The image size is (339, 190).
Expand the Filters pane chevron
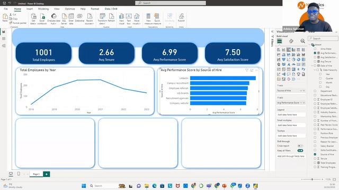click(x=272, y=32)
